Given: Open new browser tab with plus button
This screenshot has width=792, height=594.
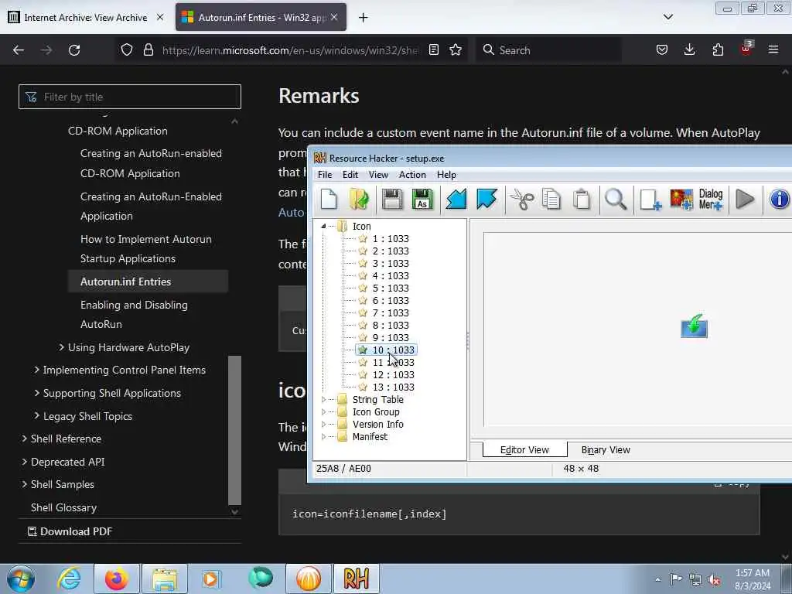Looking at the screenshot, I should 364,18.
